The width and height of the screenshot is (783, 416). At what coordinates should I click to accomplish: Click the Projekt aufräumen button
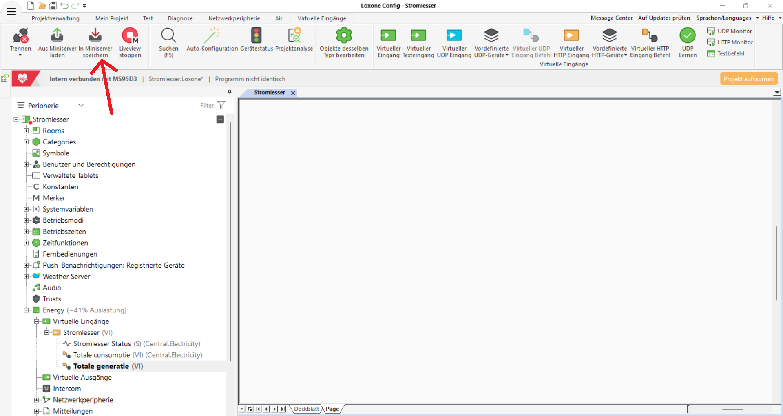748,79
